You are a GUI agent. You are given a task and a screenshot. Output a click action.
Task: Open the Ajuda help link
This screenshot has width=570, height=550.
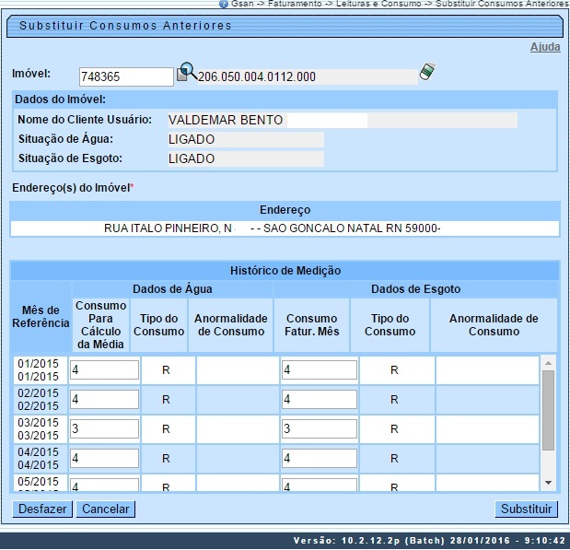point(544,47)
